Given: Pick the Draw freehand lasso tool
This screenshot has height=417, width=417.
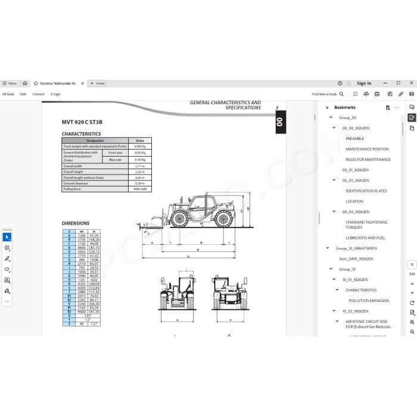Looking at the screenshot, I should click(x=7, y=269).
